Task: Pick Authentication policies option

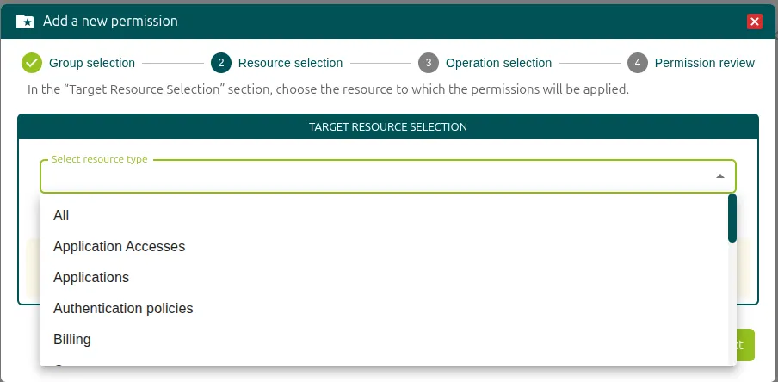Action: (x=384, y=309)
